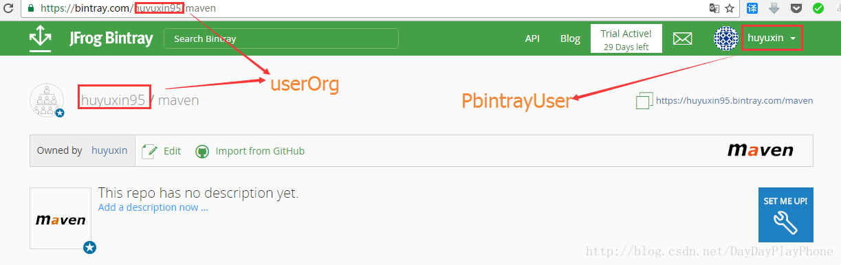Click the Search Bintray field
The image size is (841, 265).
[x=281, y=38]
